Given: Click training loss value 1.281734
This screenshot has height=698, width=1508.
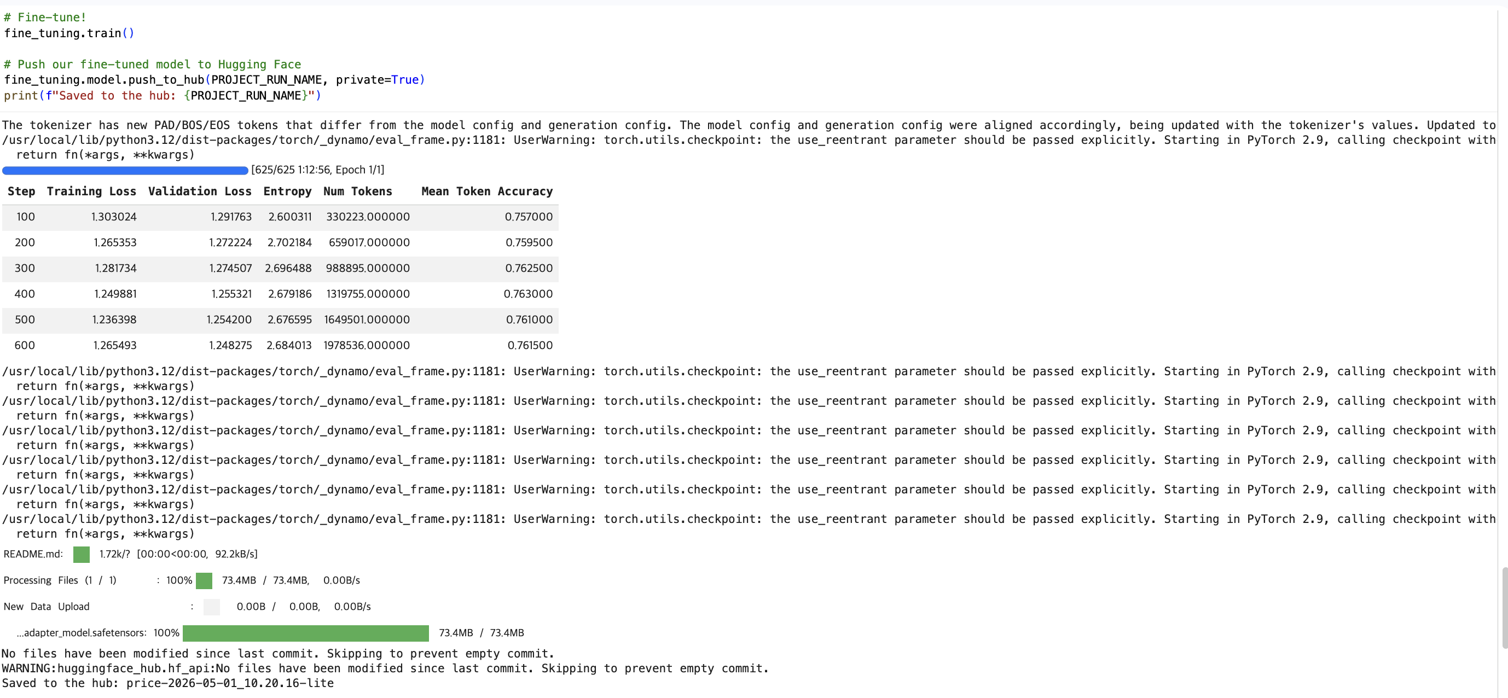Looking at the screenshot, I should (115, 268).
